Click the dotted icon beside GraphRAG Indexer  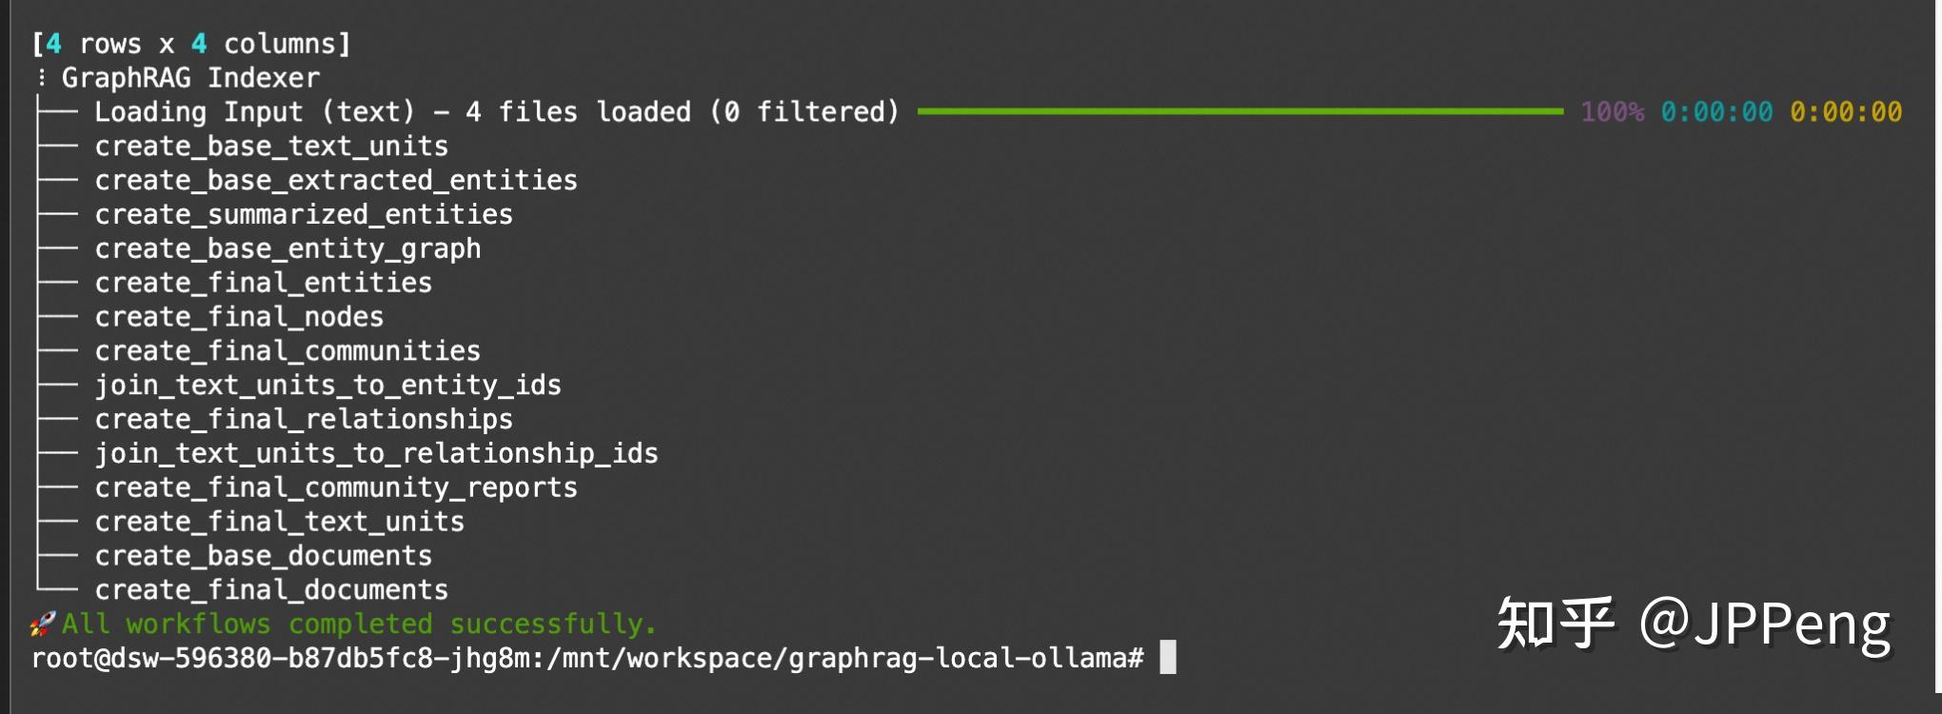pos(41,78)
